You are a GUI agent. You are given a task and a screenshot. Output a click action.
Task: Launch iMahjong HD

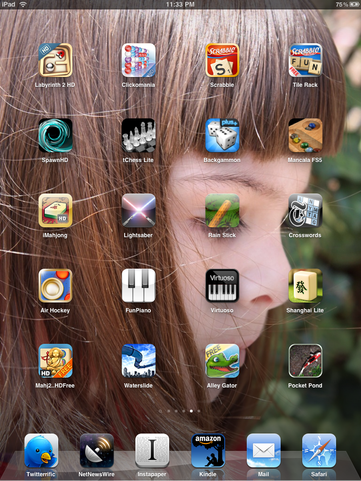tap(55, 210)
